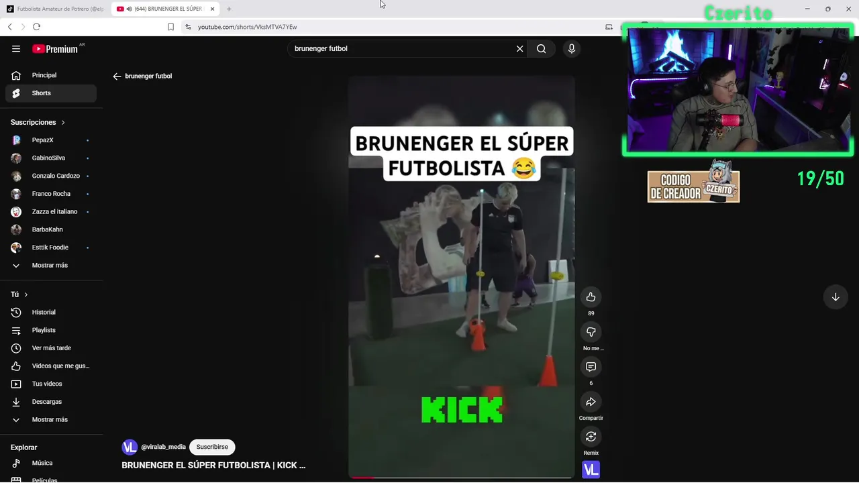The width and height of the screenshot is (859, 483).
Task: Start voice search with microphone icon
Action: coord(572,48)
